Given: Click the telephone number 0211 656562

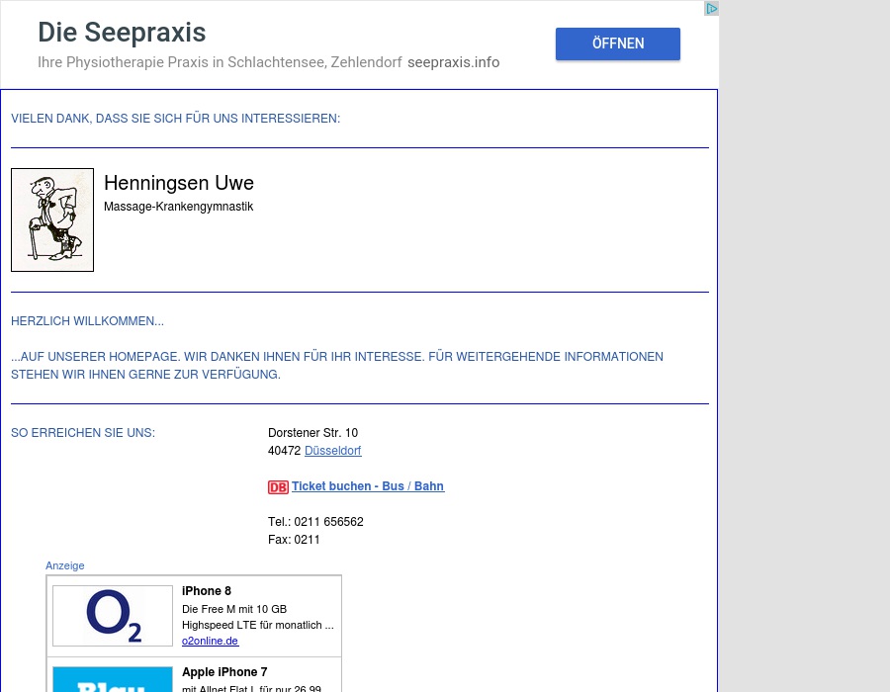Looking at the screenshot, I should pos(328,522).
